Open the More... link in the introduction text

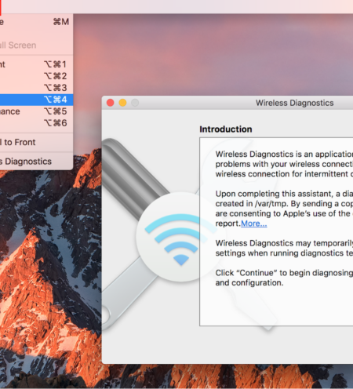pos(254,224)
